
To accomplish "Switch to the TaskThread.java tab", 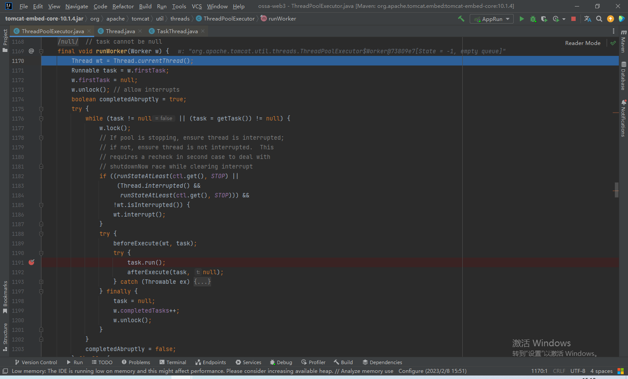I will (177, 31).
